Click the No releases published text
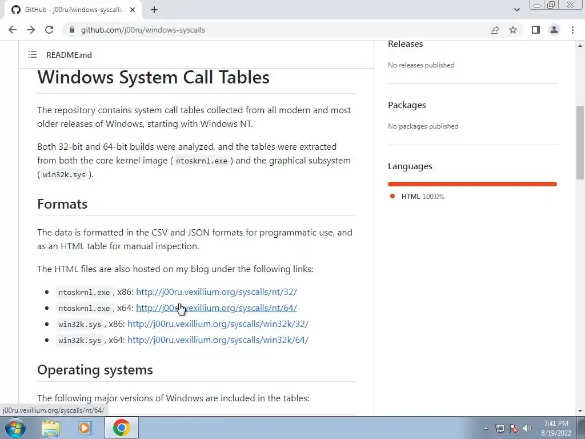The height and width of the screenshot is (439, 585). pos(421,65)
